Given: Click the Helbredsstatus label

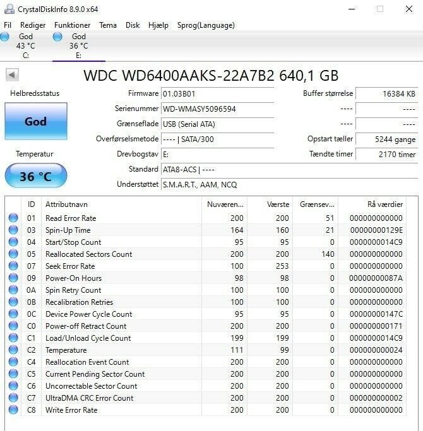Looking at the screenshot, I should (35, 93).
